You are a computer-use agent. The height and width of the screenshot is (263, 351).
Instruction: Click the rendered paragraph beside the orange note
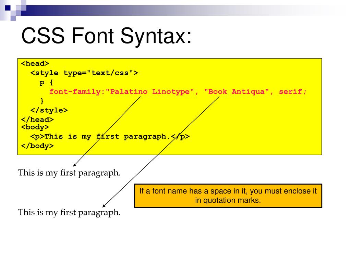(69, 212)
